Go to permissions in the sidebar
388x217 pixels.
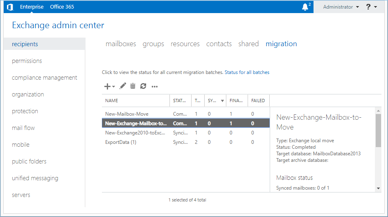tap(27, 61)
